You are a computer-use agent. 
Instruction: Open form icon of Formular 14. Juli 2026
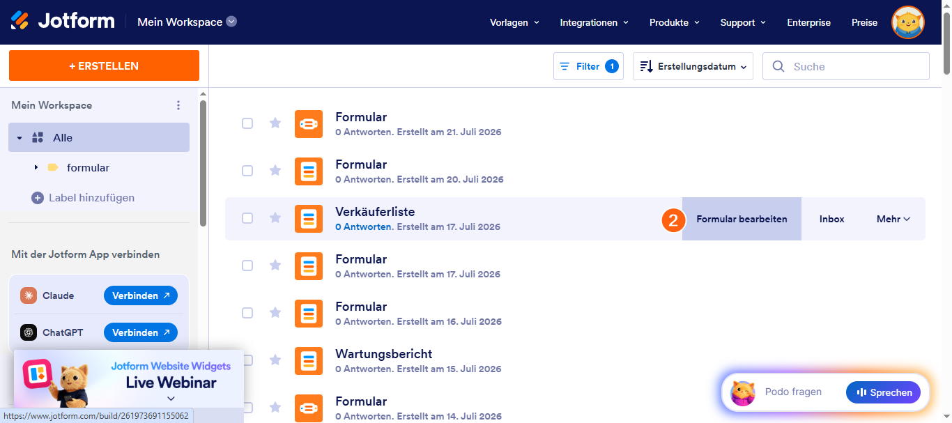(309, 408)
